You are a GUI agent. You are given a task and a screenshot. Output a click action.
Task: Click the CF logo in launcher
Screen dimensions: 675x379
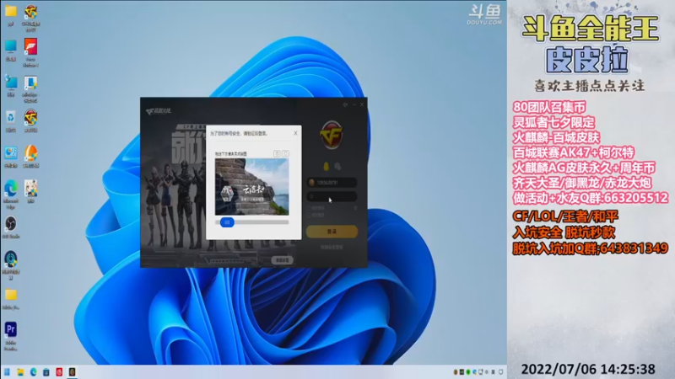332,135
